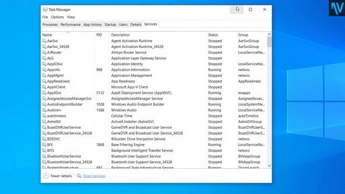
Task: Sort by the Description column header
Action: [120, 34]
